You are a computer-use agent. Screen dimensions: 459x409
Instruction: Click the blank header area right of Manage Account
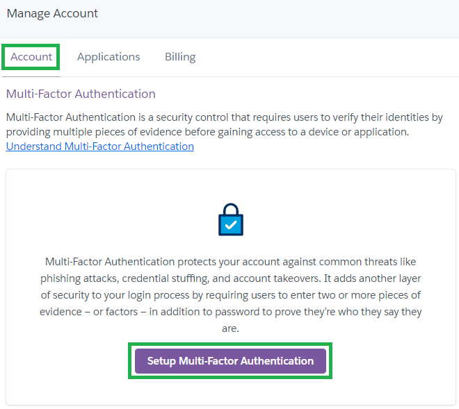(278, 17)
